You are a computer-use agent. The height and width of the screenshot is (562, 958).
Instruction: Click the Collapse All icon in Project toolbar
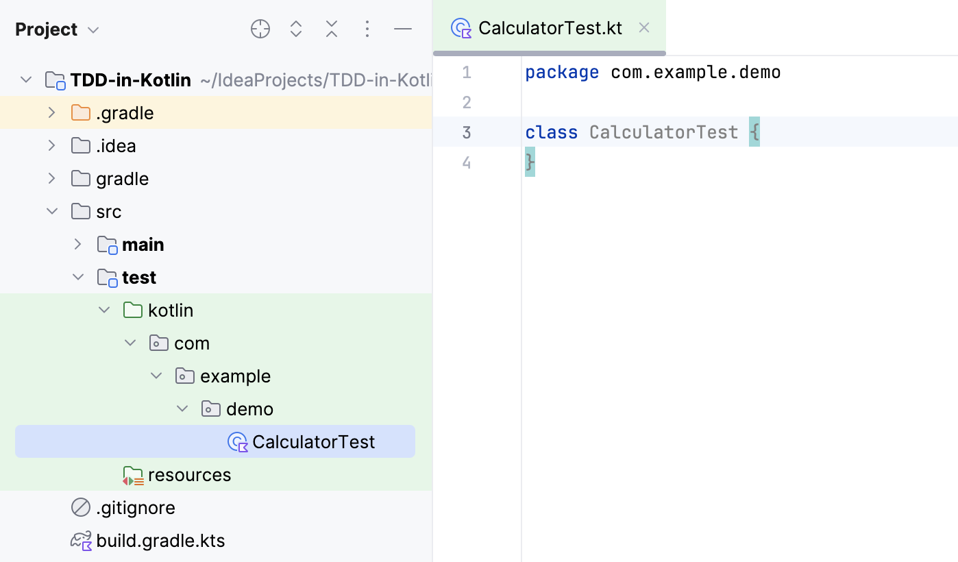point(331,29)
